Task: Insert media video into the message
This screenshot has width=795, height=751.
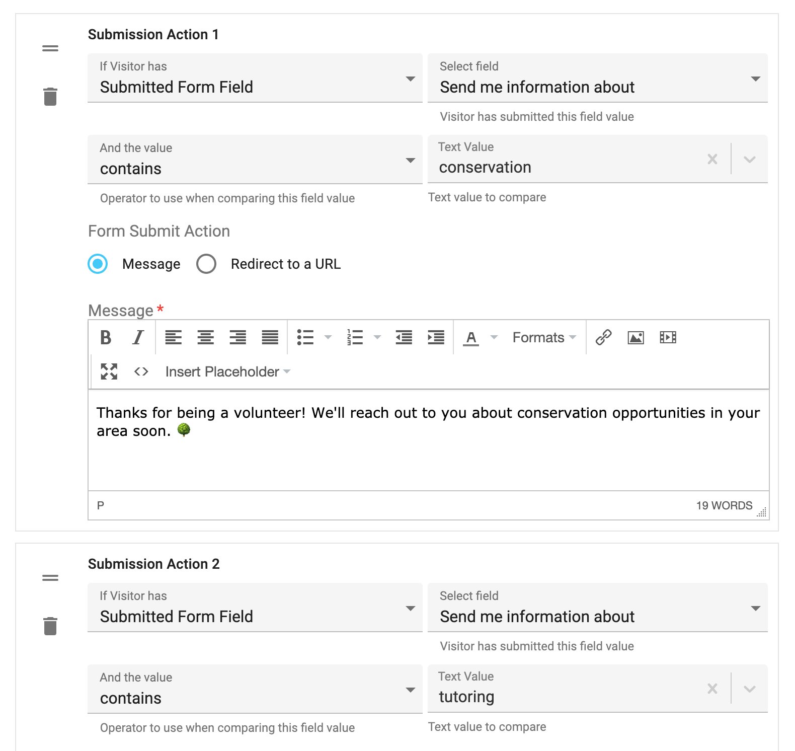Action: point(668,337)
